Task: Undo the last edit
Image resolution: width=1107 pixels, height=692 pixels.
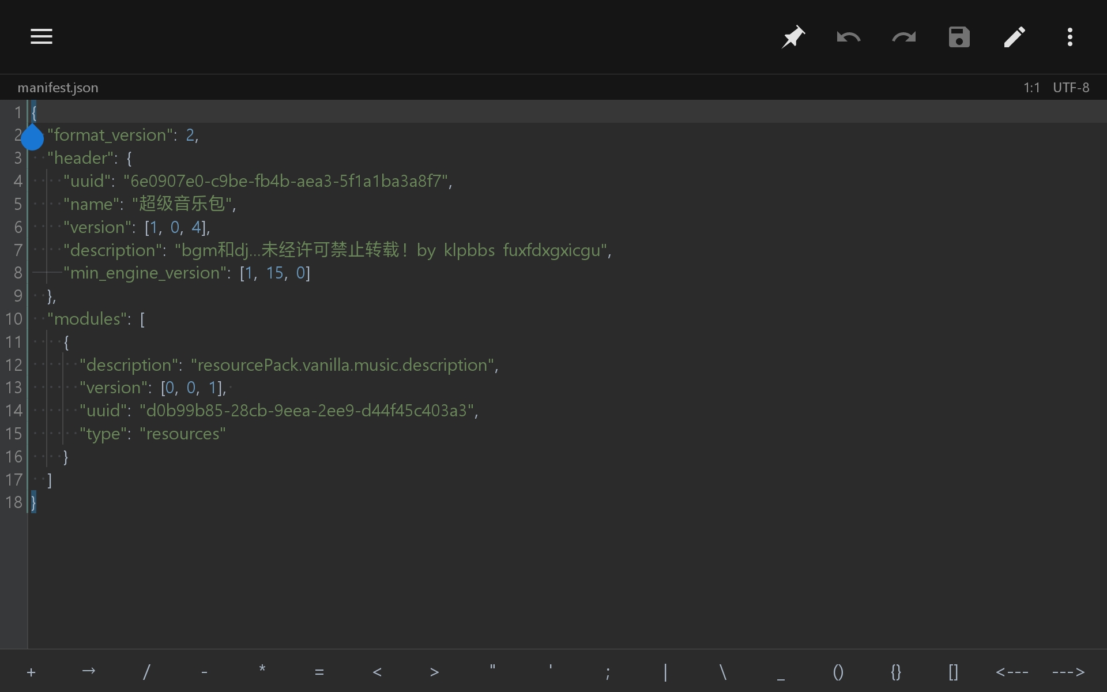Action: (849, 37)
